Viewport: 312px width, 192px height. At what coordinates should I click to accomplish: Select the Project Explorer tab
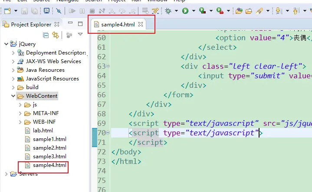(30, 25)
